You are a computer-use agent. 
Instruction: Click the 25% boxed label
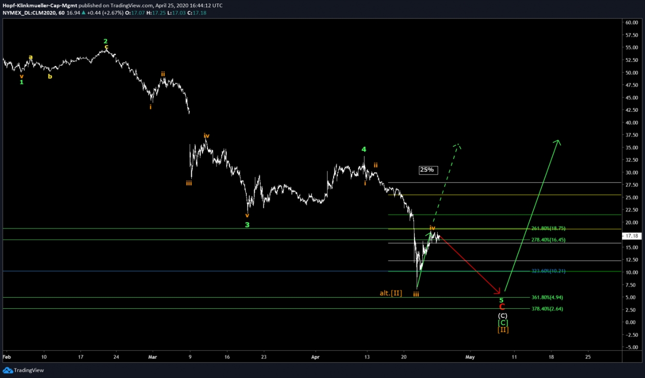428,170
